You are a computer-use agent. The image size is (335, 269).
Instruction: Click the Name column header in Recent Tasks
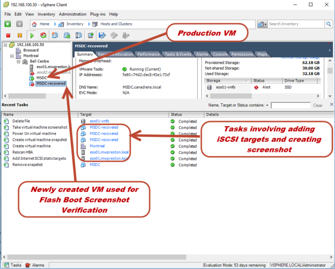[x=40, y=114]
